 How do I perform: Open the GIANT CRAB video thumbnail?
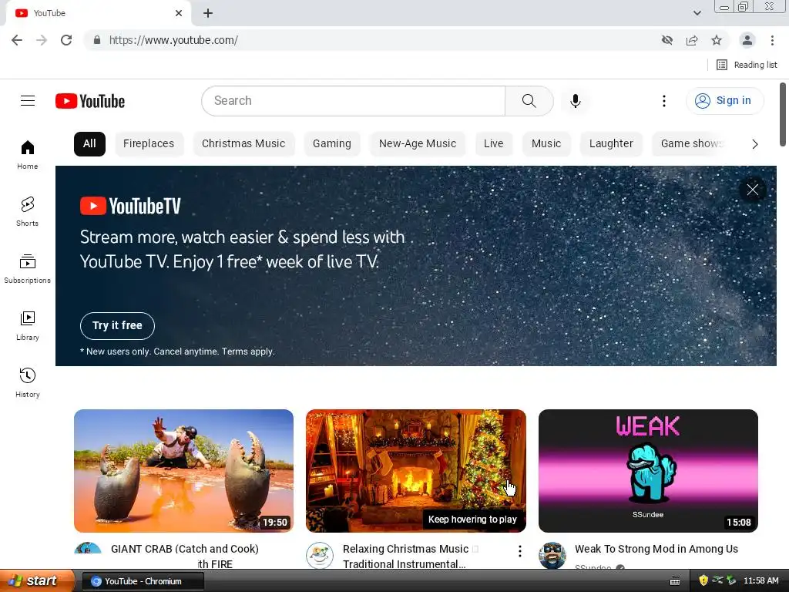pyautogui.click(x=183, y=471)
